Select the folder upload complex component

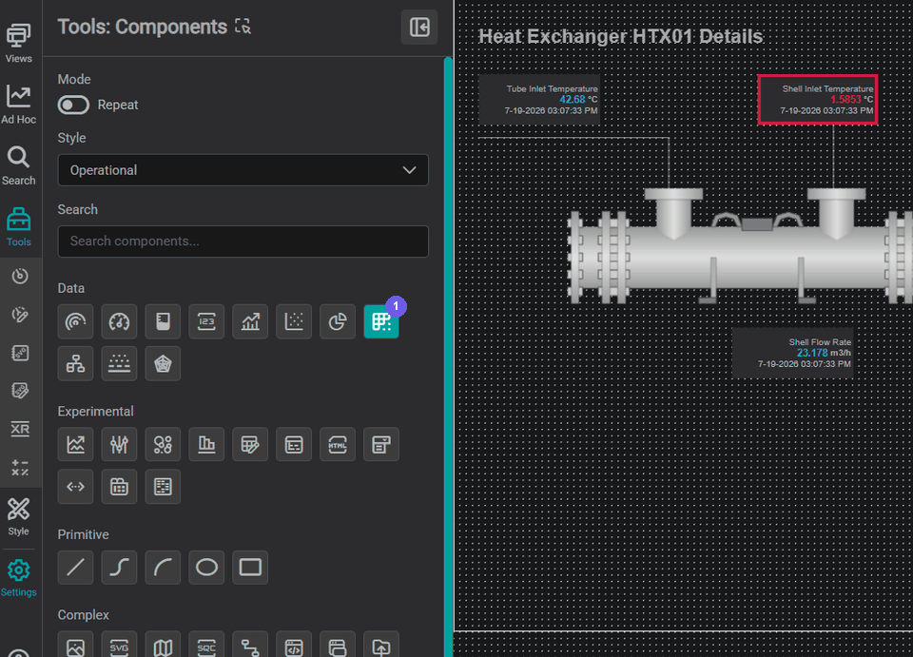pyautogui.click(x=381, y=645)
